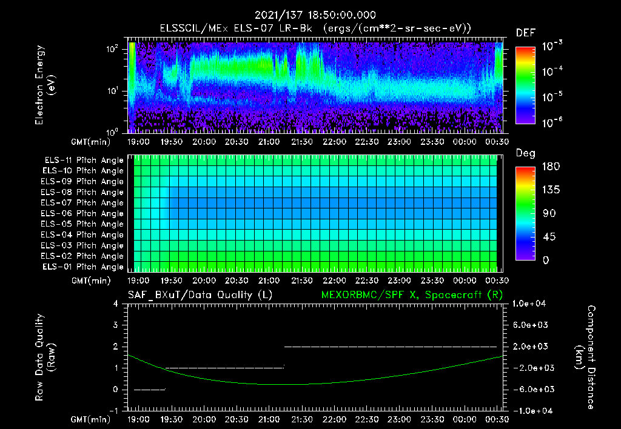Click 21:00 tick under the data quality panel

pyautogui.click(x=269, y=419)
